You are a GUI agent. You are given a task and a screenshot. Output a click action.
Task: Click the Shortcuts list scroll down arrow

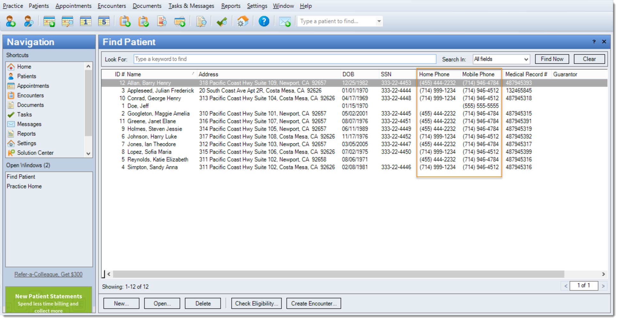click(x=88, y=153)
